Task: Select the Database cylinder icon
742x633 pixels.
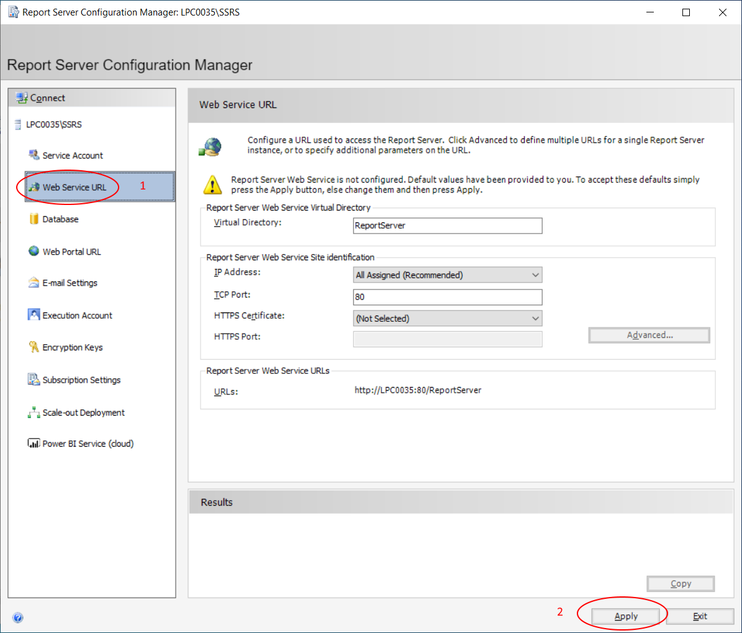Action: coord(34,219)
